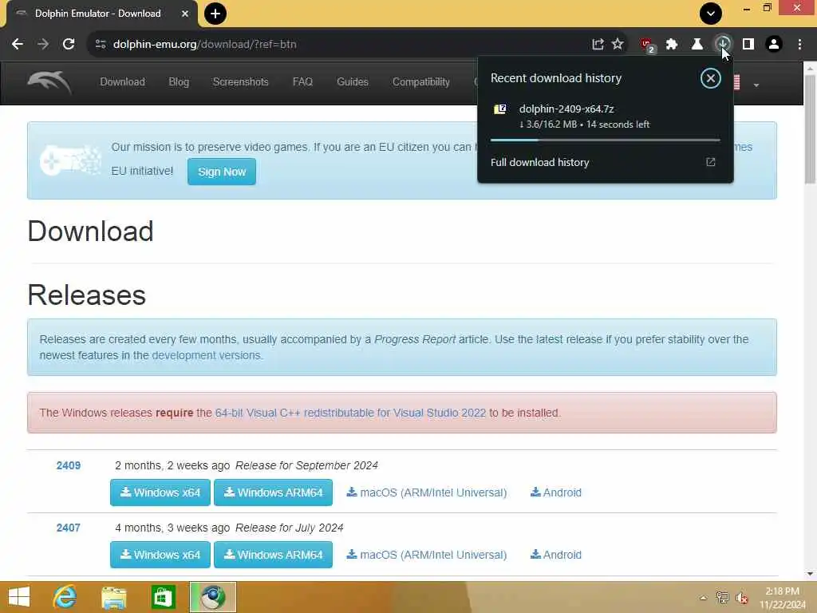
Task: Download Windows x64 for release 2407
Action: [160, 555]
